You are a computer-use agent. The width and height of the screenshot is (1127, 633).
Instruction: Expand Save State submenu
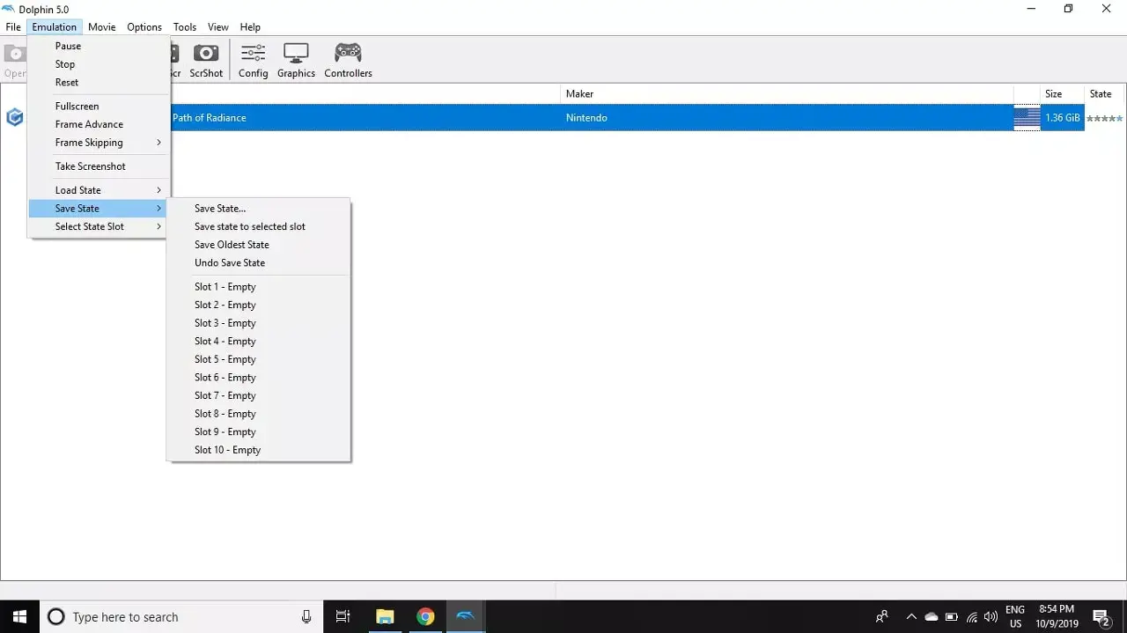click(99, 209)
